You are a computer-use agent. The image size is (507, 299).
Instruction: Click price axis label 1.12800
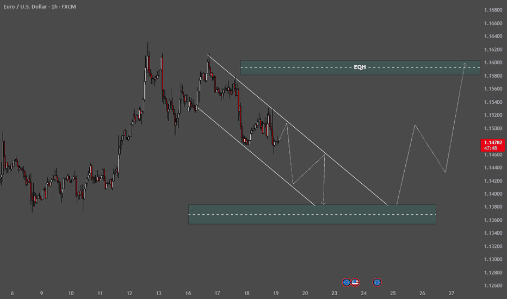(x=493, y=272)
